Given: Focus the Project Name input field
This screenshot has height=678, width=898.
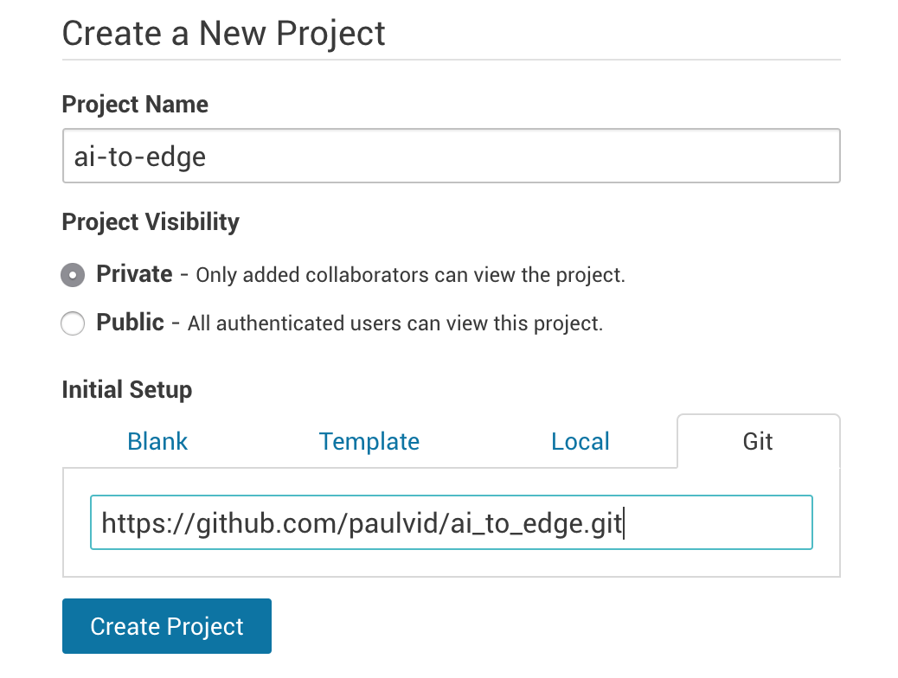Looking at the screenshot, I should (450, 157).
